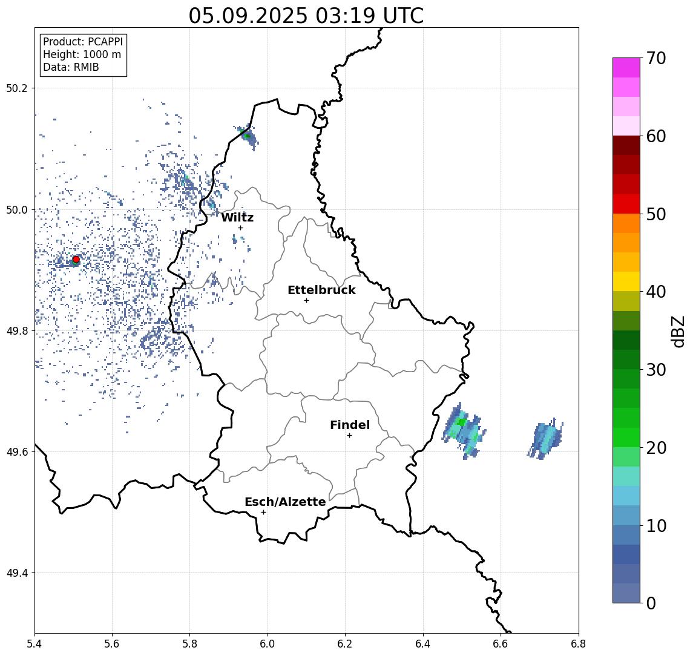This screenshot has height=656, width=693.
Task: Click the Height: 1000 m text
Action: click(82, 54)
